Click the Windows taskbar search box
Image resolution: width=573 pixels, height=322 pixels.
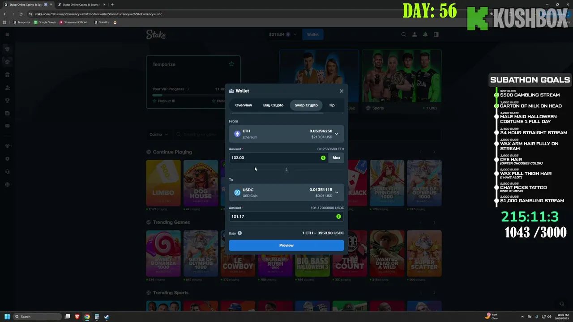coord(38,317)
